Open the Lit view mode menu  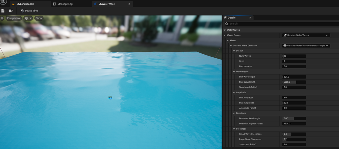pos(28,18)
